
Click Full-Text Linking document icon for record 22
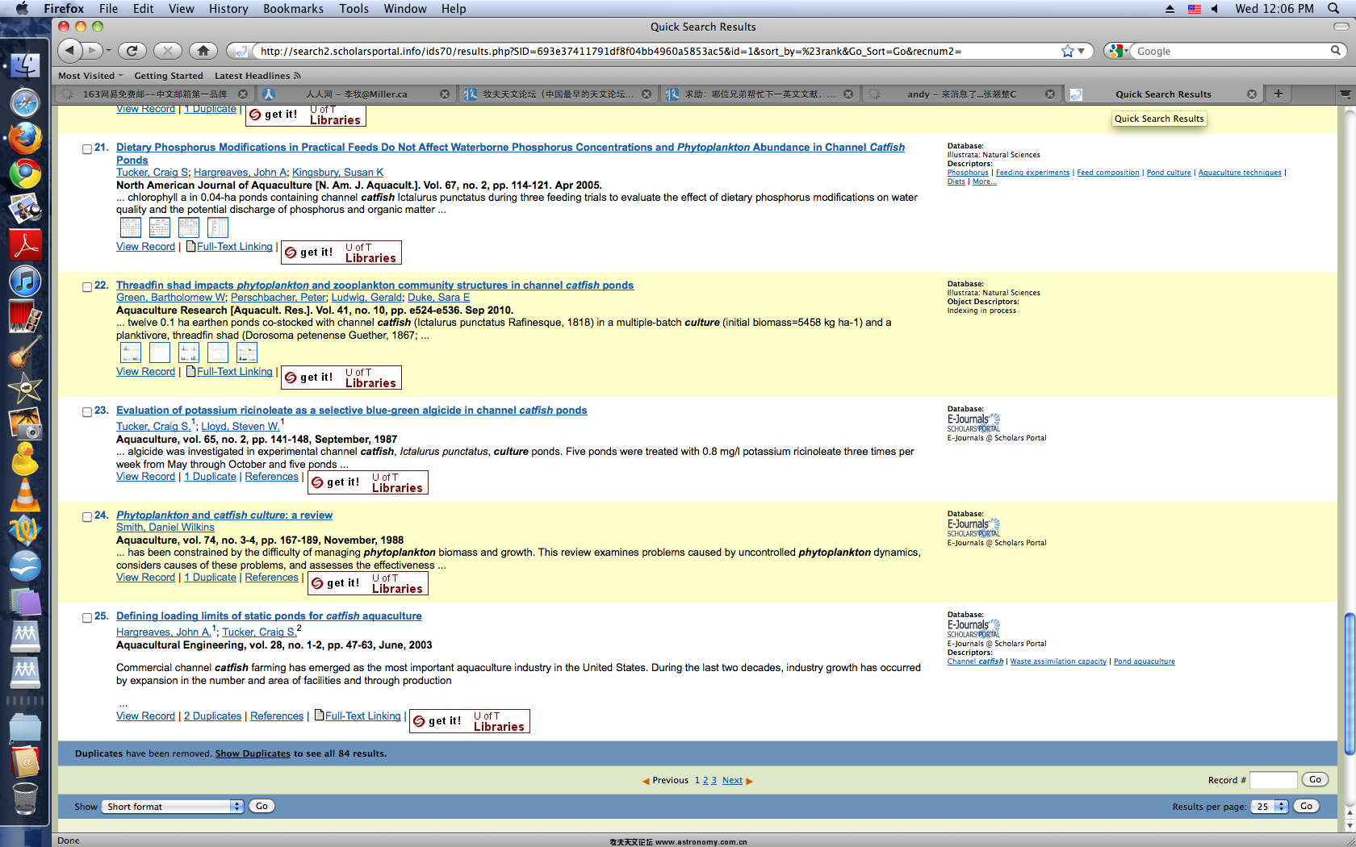[x=190, y=371]
